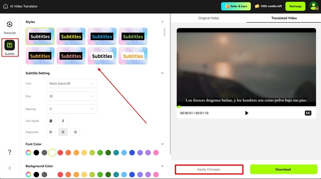Switch to Original Video tab
Image resolution: width=321 pixels, height=179 pixels.
(x=208, y=18)
